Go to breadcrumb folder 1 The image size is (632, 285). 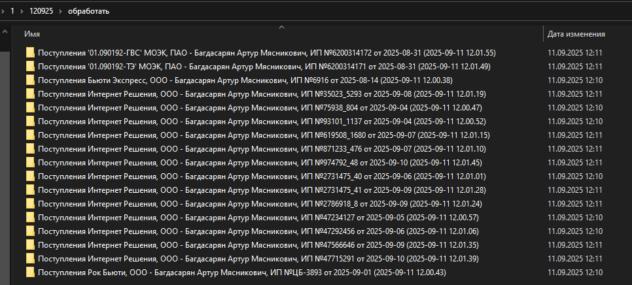[x=12, y=11]
